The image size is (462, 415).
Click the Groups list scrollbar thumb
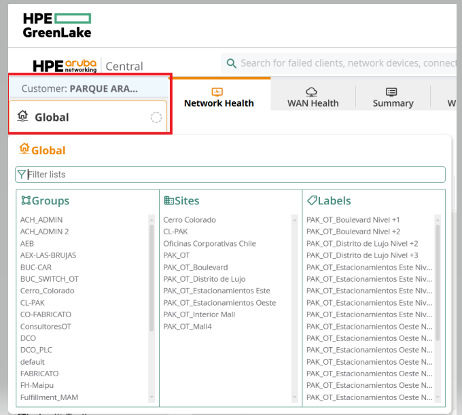coord(152,278)
